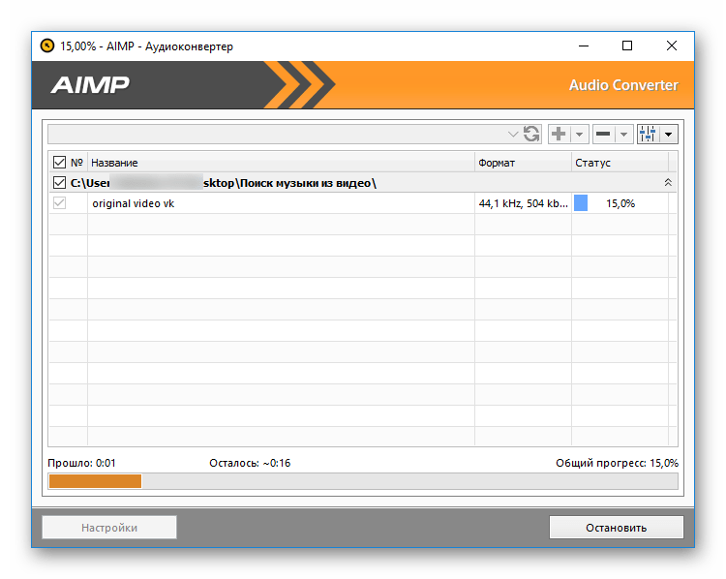
Task: Click the № column header
Action: point(76,163)
